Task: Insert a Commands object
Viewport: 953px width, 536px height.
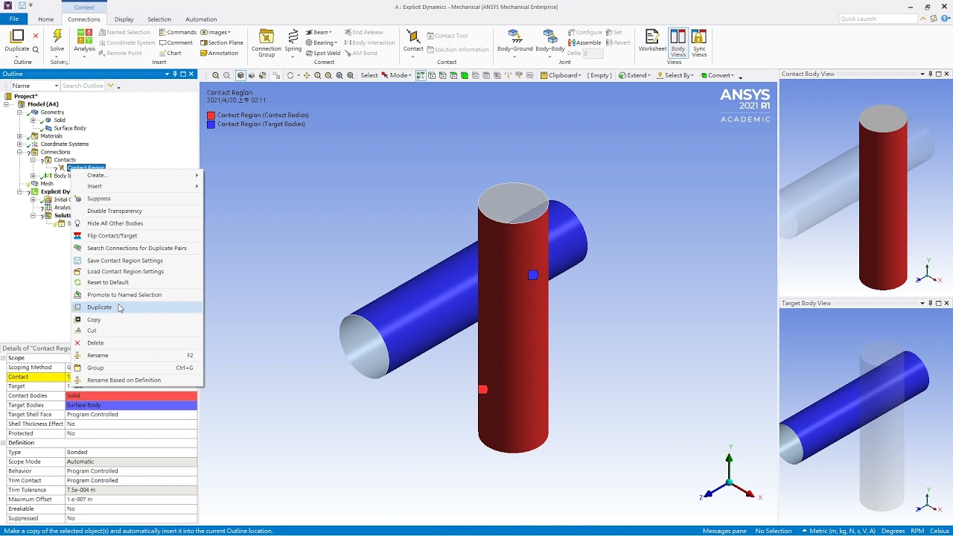Action: point(177,32)
